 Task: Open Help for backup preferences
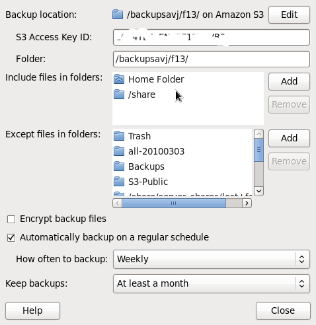32,310
